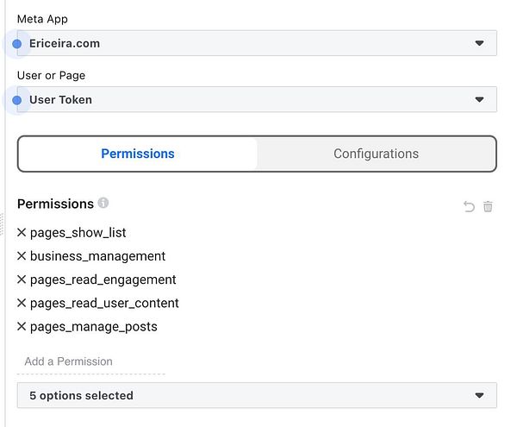Viewport: 517px width, 427px height.
Task: Click the trash icon to clear permissions
Action: coord(488,206)
